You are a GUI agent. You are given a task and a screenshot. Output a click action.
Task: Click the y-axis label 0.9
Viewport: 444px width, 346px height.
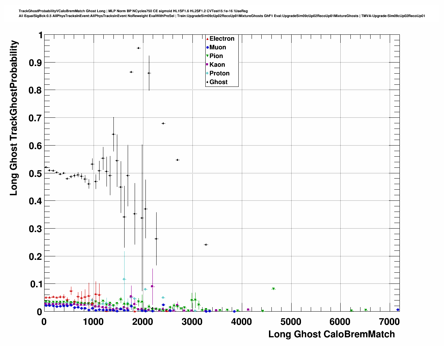click(x=36, y=63)
